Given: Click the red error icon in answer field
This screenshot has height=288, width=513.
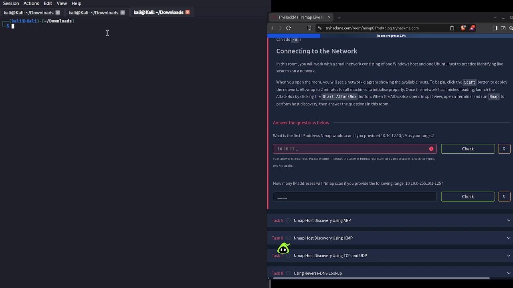Looking at the screenshot, I should (x=431, y=149).
